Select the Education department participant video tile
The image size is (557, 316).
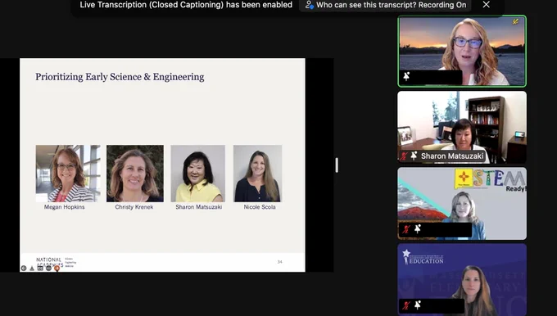462,280
